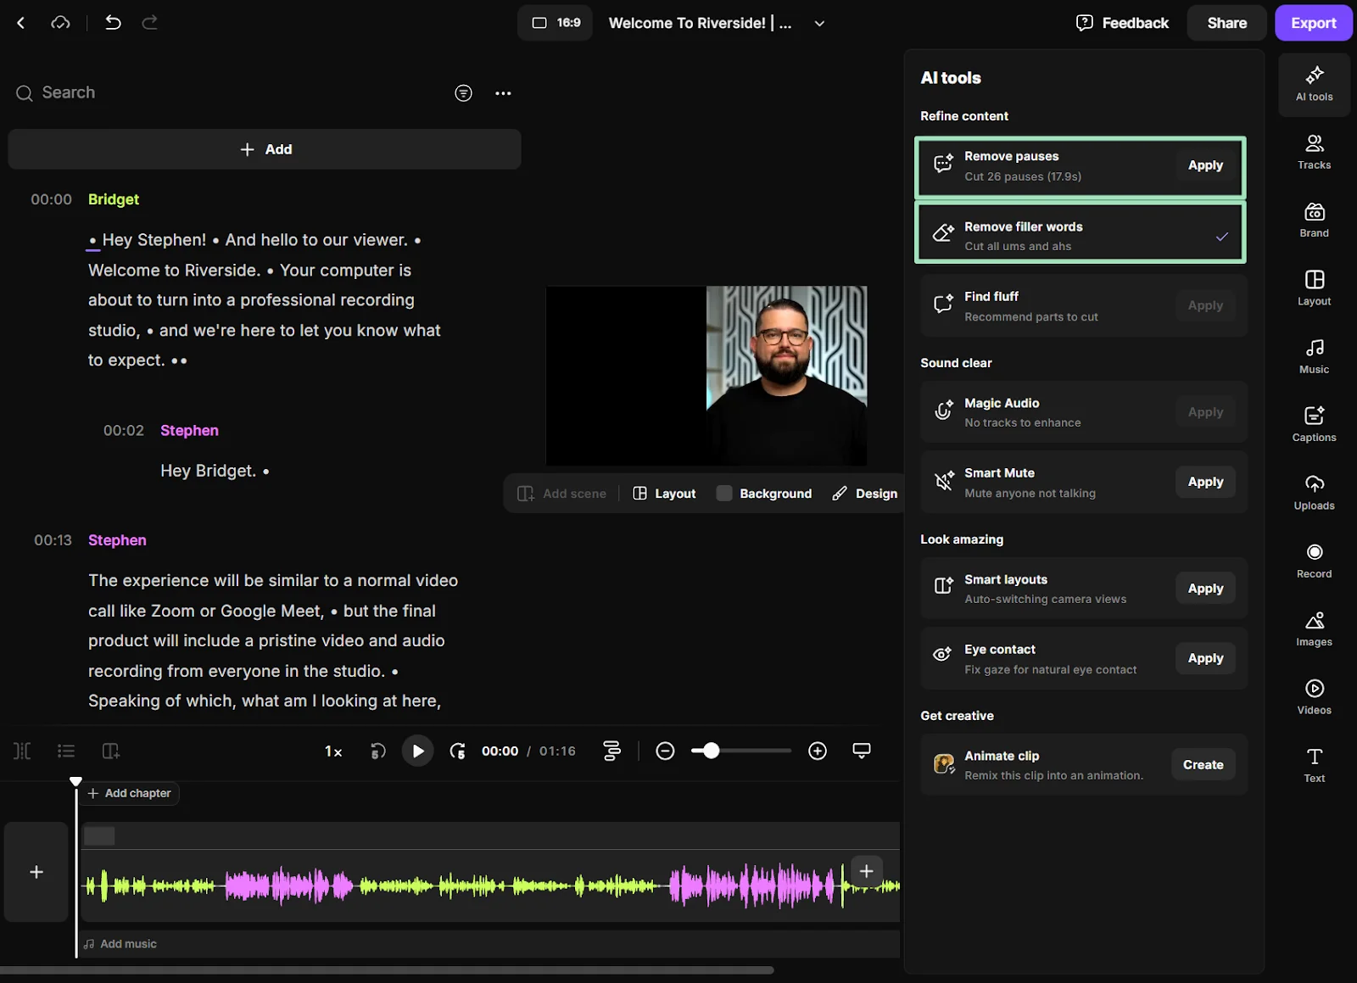Image resolution: width=1357 pixels, height=983 pixels.
Task: Open the transcript filter options
Action: (463, 93)
